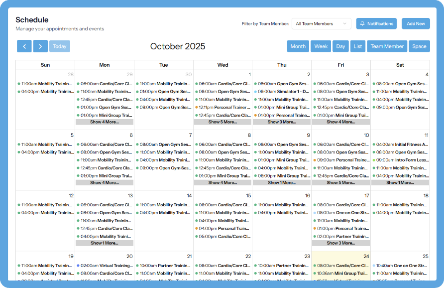The width and height of the screenshot is (444, 288).
Task: Switch to Day view
Action: click(340, 46)
